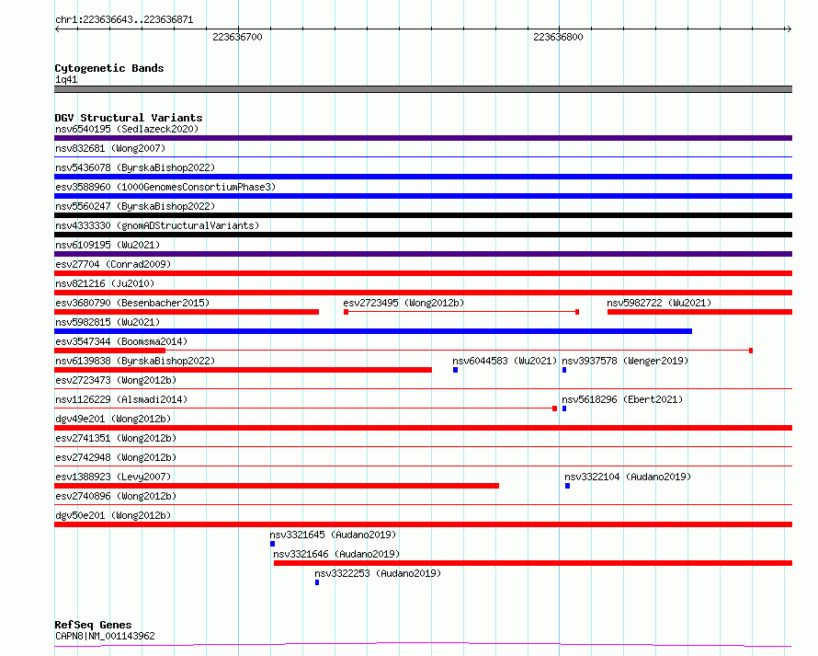818x656 pixels.
Task: Open nsv821216 (Ju2010) variant
Action: [105, 283]
